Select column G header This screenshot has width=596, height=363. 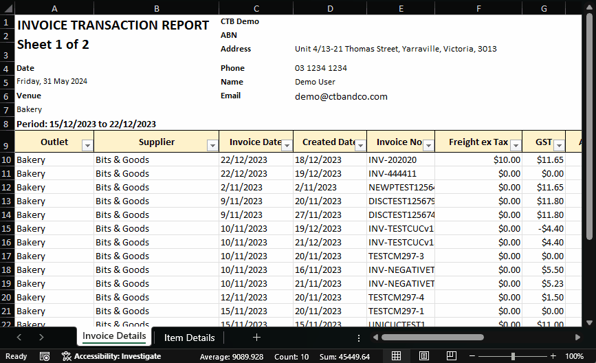(x=544, y=8)
